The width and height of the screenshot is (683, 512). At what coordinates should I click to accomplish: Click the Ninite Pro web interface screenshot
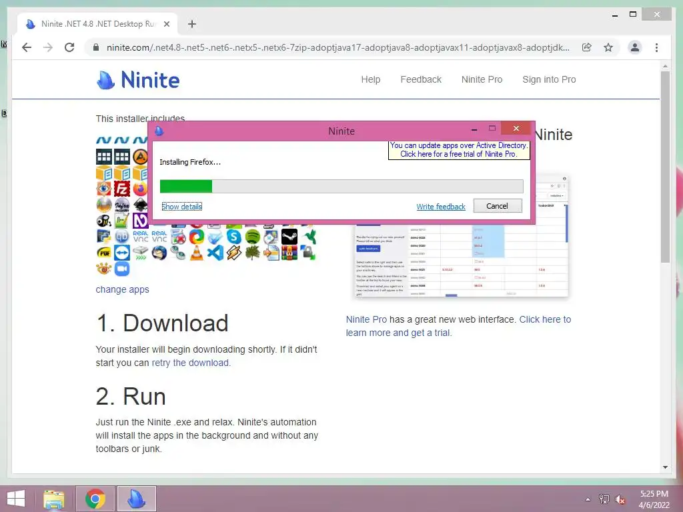tap(462, 236)
